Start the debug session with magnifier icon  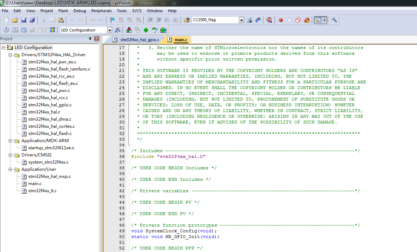coord(269,20)
